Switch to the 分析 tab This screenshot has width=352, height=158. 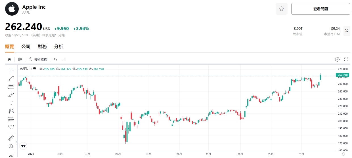click(x=58, y=47)
